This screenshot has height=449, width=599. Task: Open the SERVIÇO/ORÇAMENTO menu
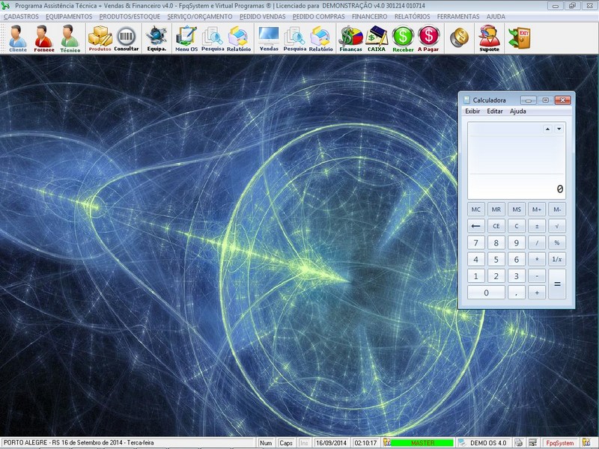point(200,16)
